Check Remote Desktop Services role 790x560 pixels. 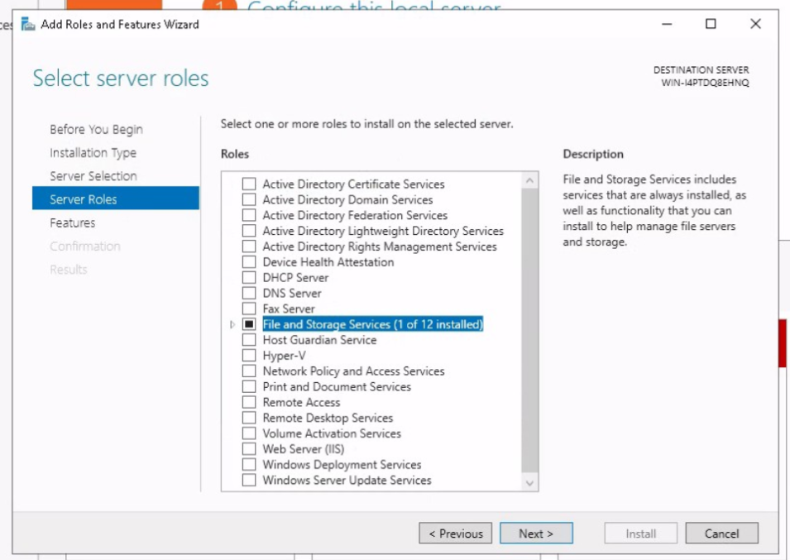click(249, 419)
